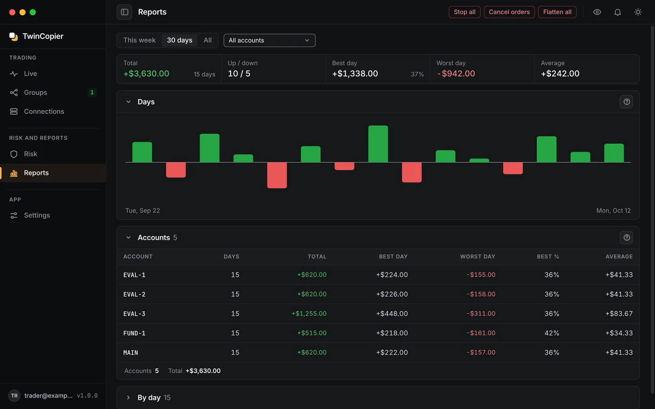Image resolution: width=655 pixels, height=409 pixels.
Task: Click the MAIN account name
Action: pos(131,353)
